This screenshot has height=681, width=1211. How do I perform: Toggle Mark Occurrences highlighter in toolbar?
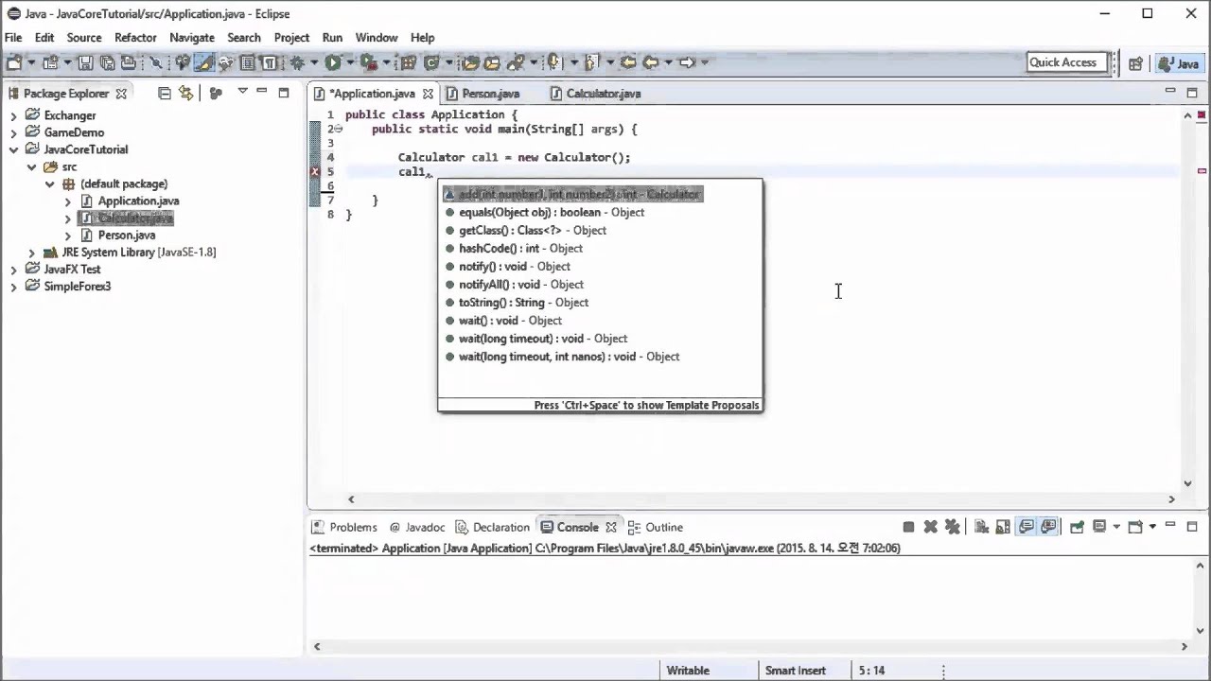204,62
